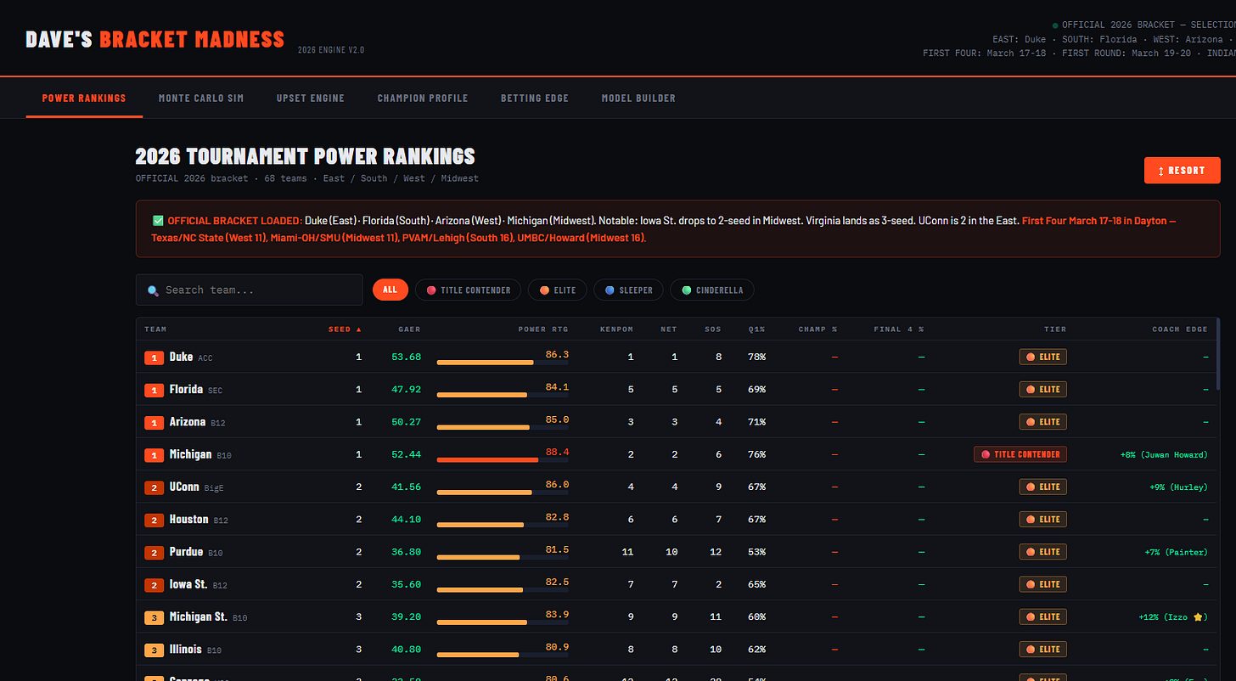Open the Upset Engine tab

tap(311, 98)
